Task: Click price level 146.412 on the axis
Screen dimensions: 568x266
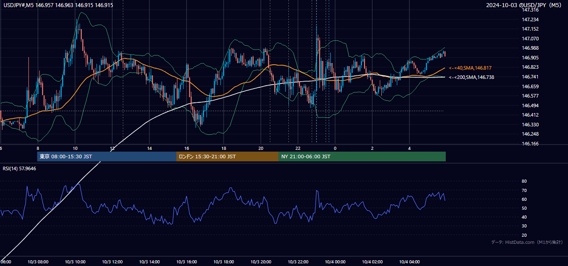Action: [x=530, y=115]
